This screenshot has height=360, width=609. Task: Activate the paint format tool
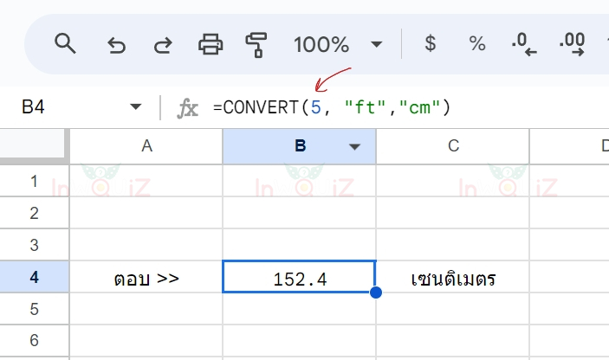[x=256, y=43]
